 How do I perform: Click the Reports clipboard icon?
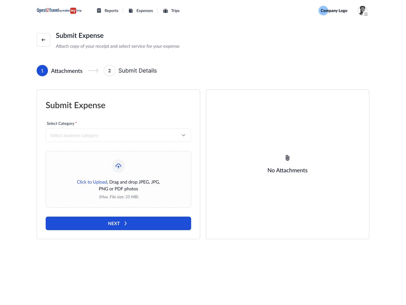(99, 10)
